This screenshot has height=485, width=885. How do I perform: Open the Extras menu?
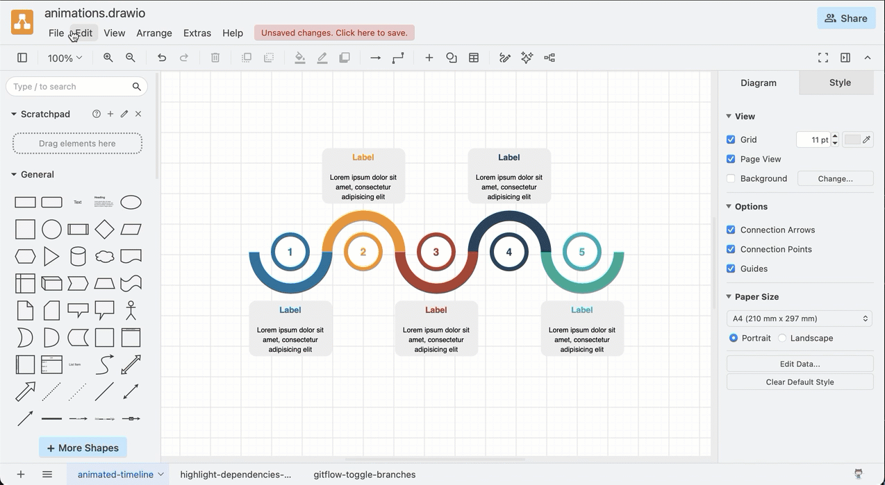[197, 33]
